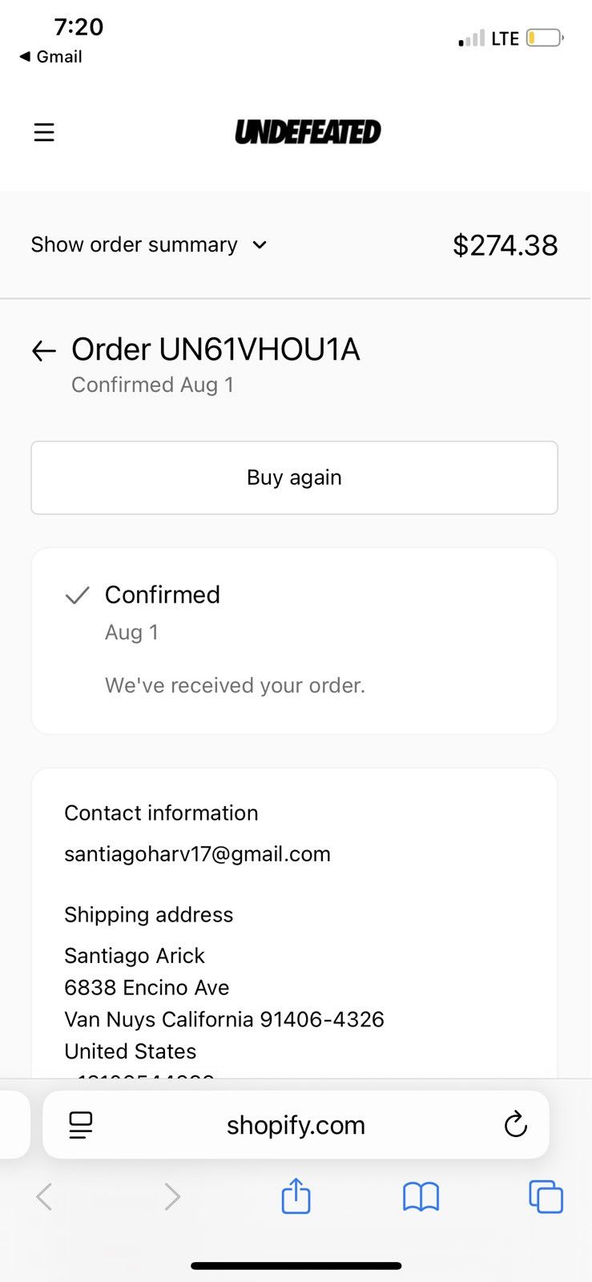Tap the battery indicator in status bar
Viewport: 592px width, 1282px height.
click(x=545, y=38)
